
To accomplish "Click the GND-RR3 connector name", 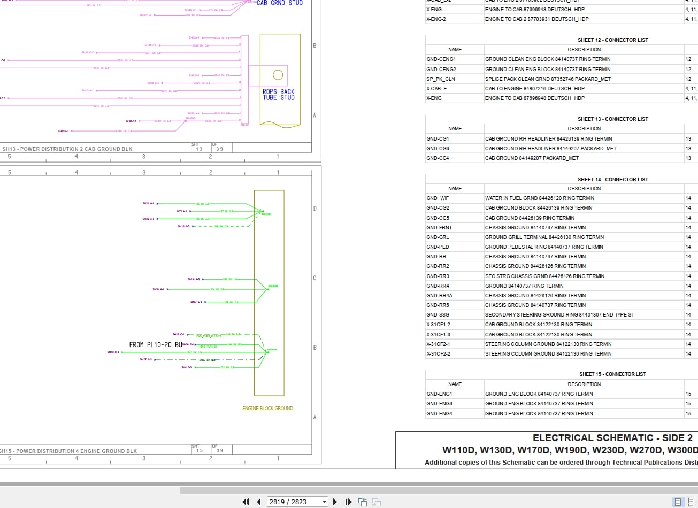I will [438, 276].
